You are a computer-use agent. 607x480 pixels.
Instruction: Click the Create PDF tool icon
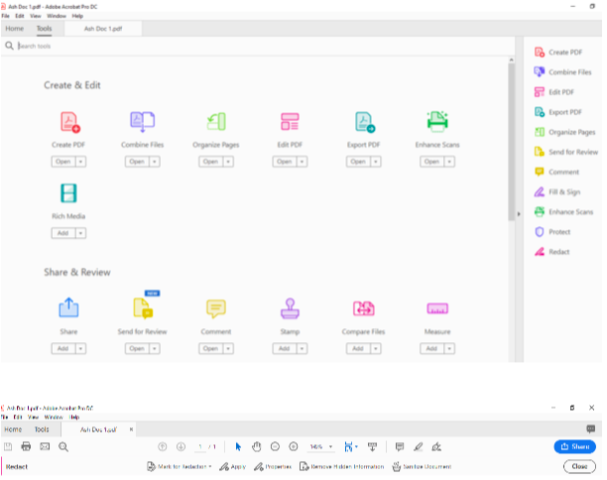pos(69,122)
